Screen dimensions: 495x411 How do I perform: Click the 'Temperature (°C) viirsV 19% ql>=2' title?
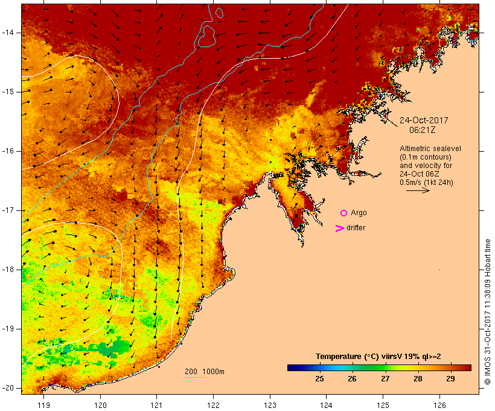coord(378,357)
